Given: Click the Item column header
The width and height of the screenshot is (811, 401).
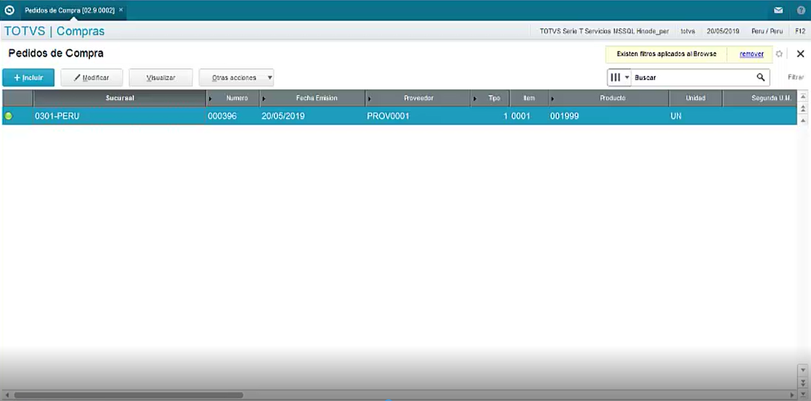Looking at the screenshot, I should pos(529,98).
